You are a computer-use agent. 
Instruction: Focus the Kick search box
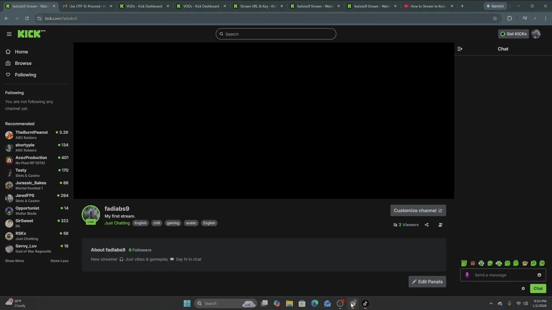click(x=276, y=34)
